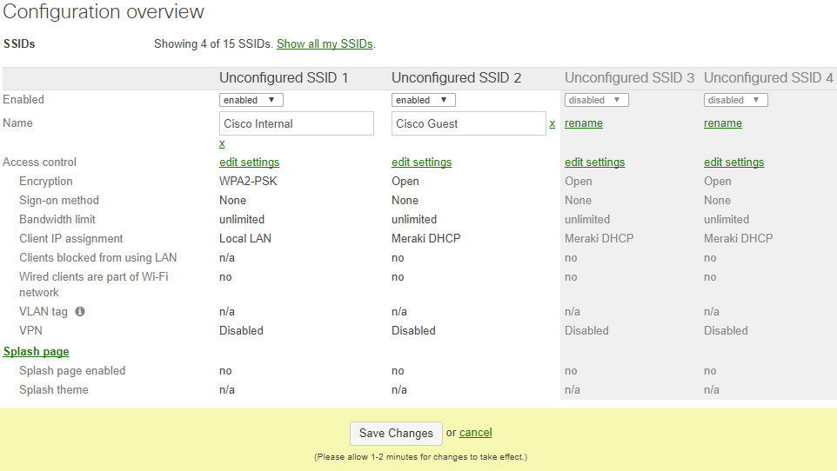Click rename link for SSID 3

(584, 123)
